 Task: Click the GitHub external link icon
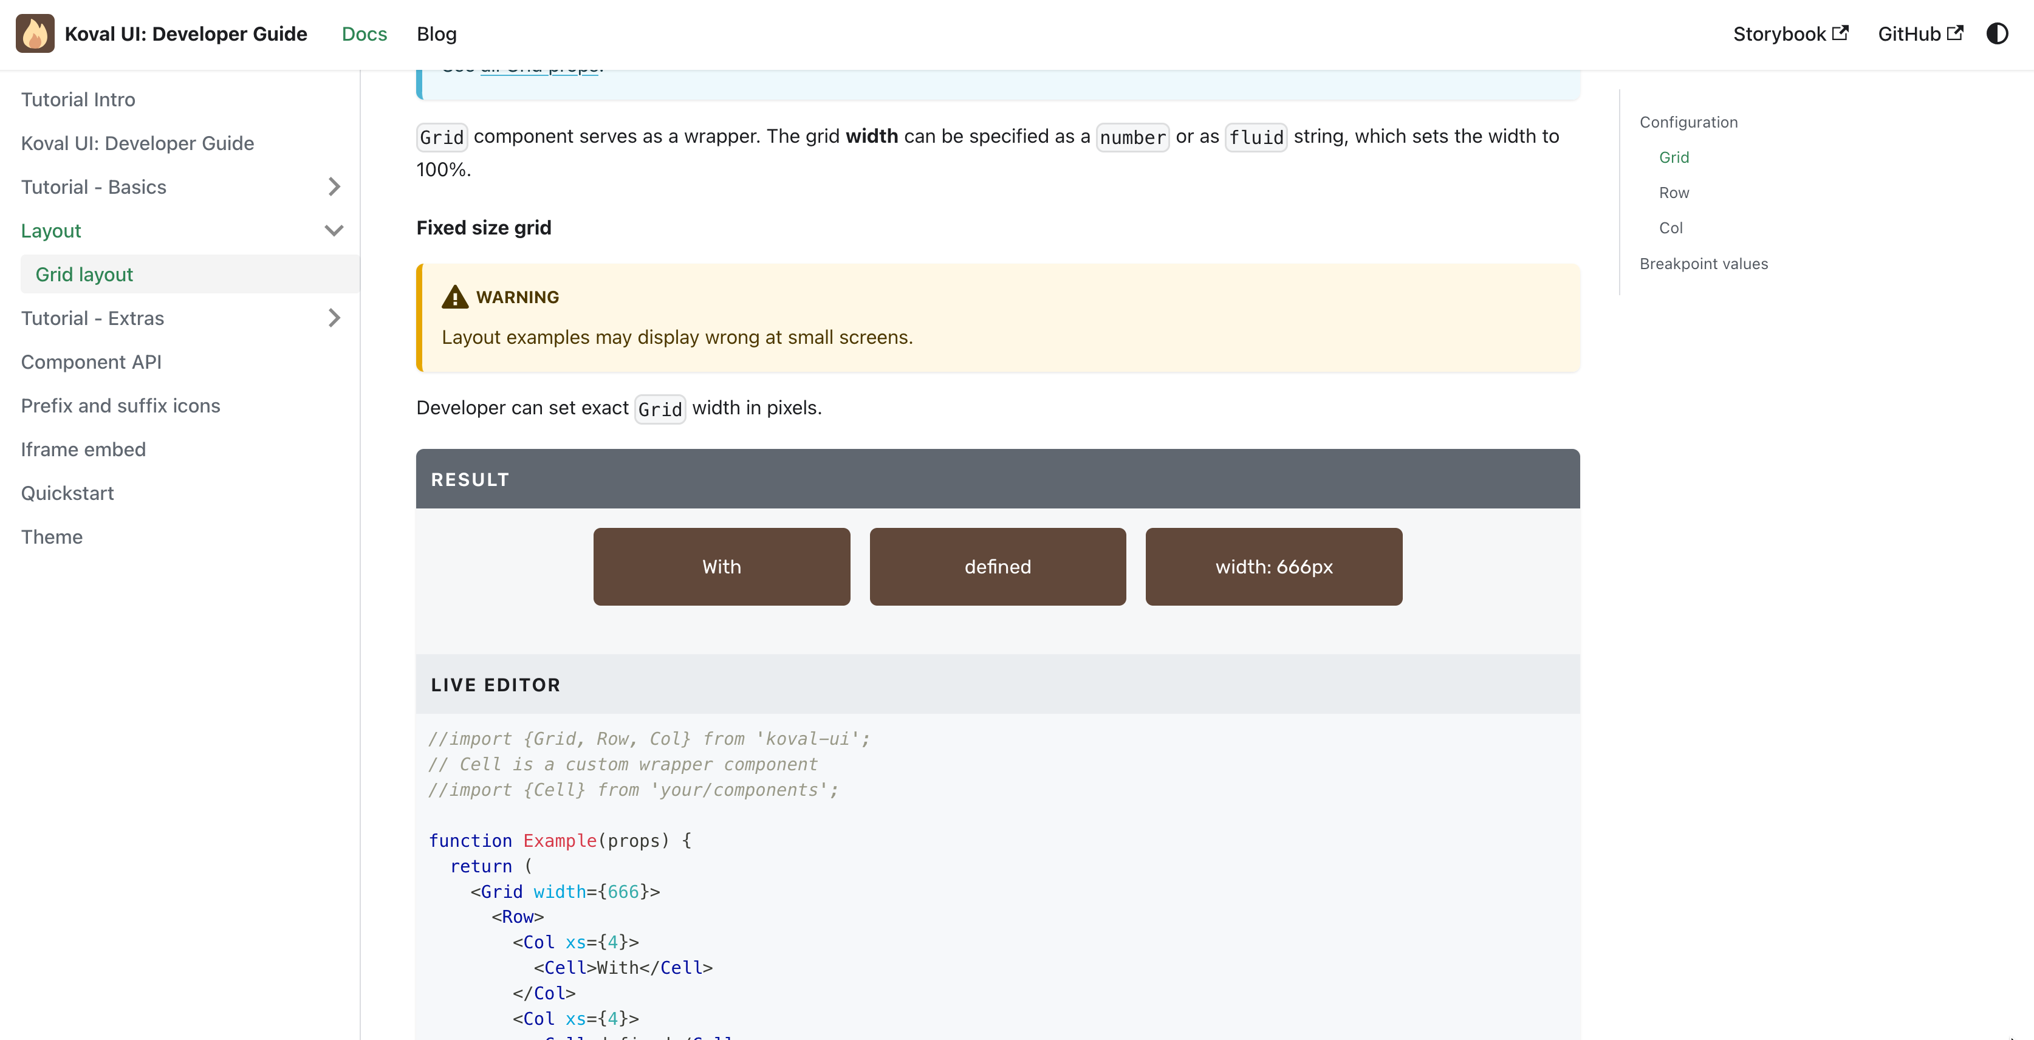click(1955, 33)
